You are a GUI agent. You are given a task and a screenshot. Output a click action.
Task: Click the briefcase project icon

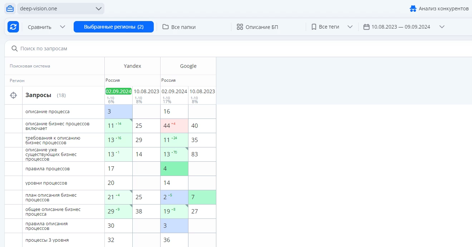tap(10, 9)
